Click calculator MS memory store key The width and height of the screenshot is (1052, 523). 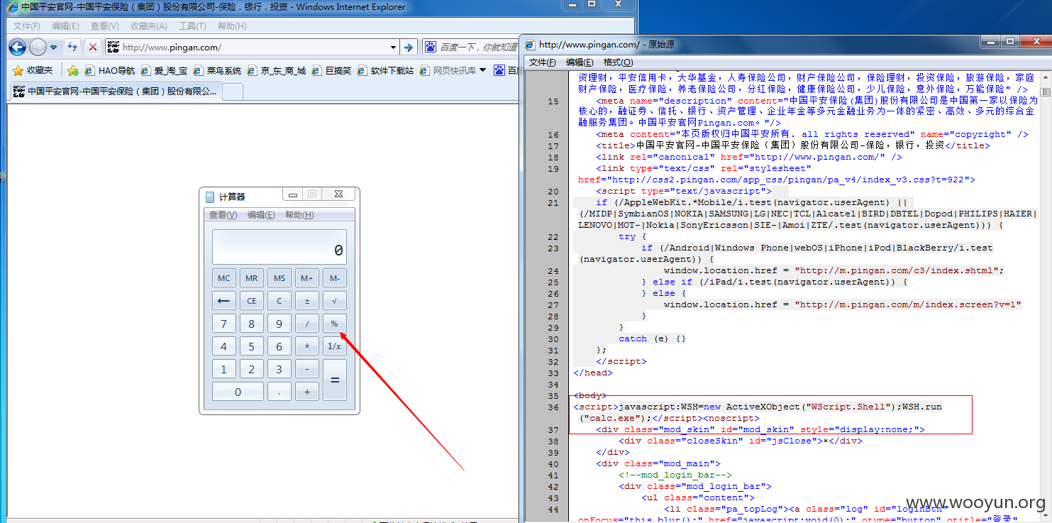click(279, 278)
